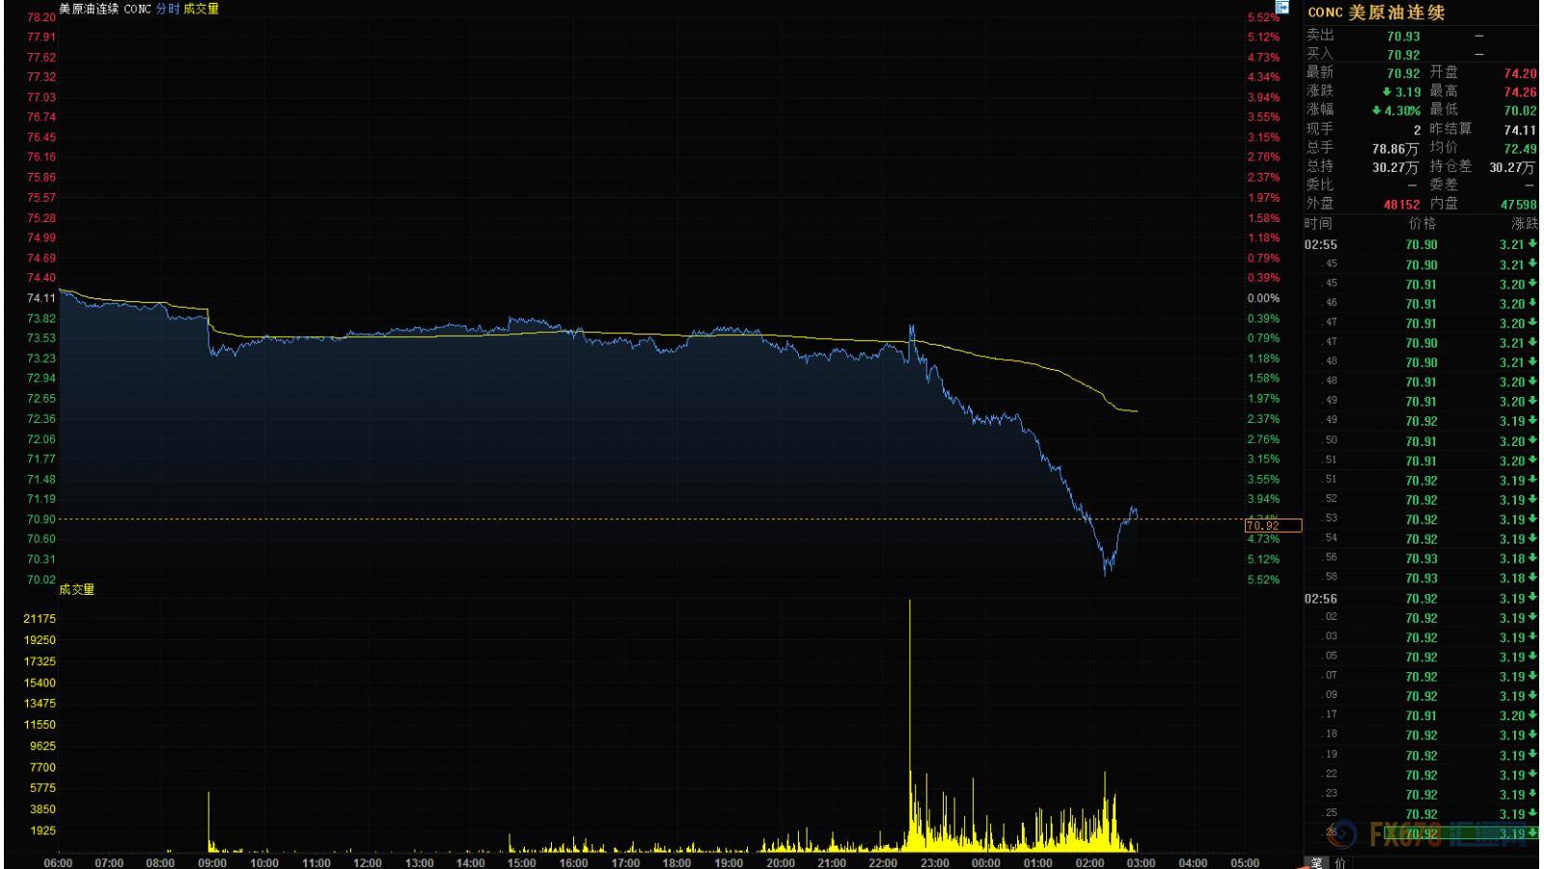The height and width of the screenshot is (869, 1544).
Task: Click the 总手 value 78.86万
Action: tap(1395, 149)
